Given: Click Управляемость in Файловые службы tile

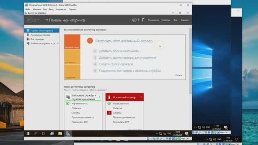Looking at the screenshot, I should 80,104.
